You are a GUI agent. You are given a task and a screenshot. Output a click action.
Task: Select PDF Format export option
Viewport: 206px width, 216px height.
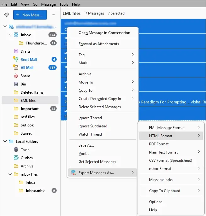171,144
